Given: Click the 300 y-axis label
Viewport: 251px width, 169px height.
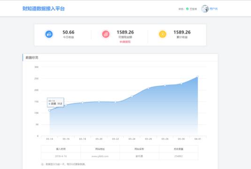Looking at the screenshot, I should point(37,67).
